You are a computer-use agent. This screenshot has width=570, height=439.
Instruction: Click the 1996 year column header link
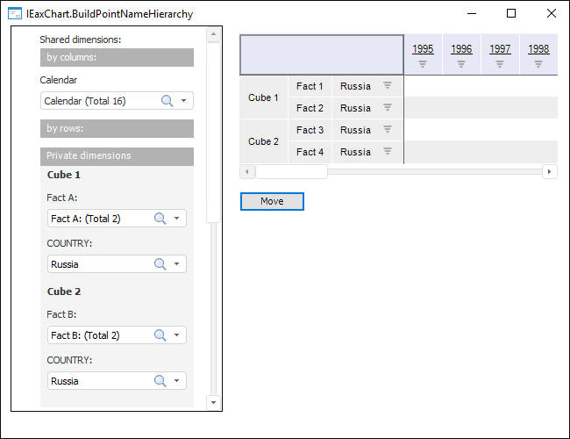click(461, 49)
